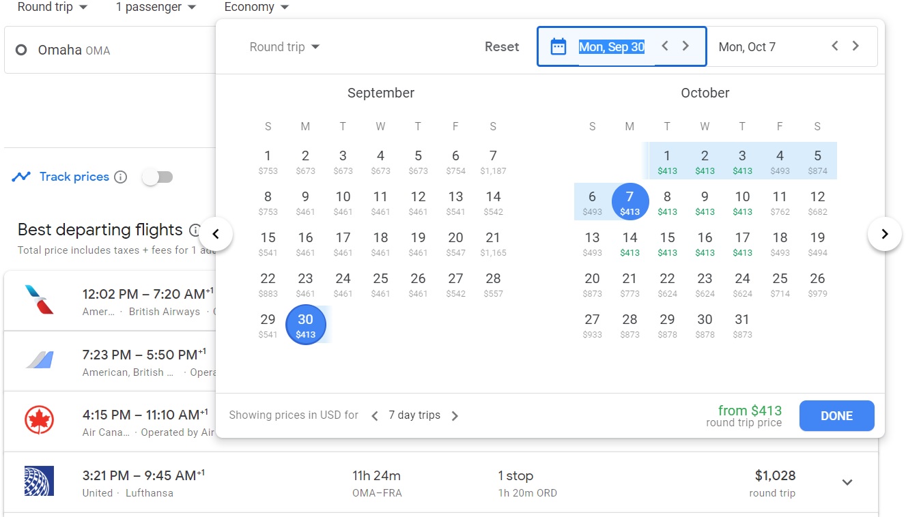906x517 pixels.
Task: Increase the 7 day trips duration
Action: tap(455, 416)
